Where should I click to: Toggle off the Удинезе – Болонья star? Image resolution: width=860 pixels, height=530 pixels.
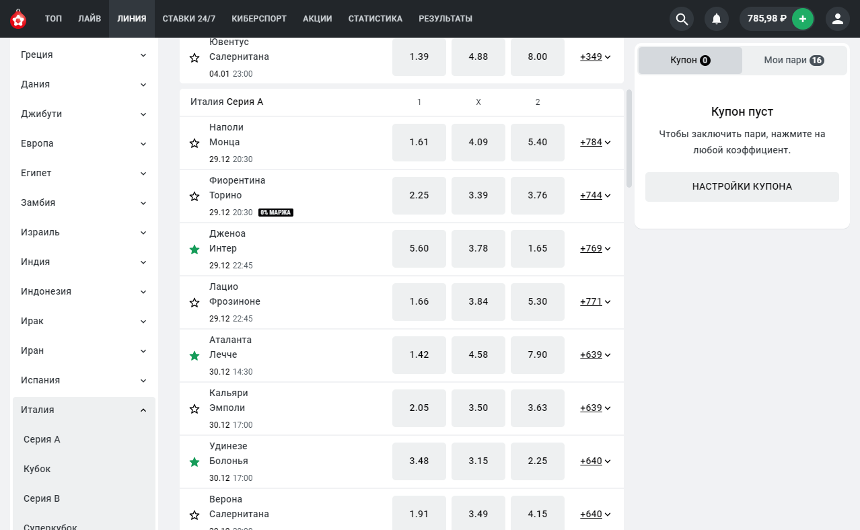194,462
